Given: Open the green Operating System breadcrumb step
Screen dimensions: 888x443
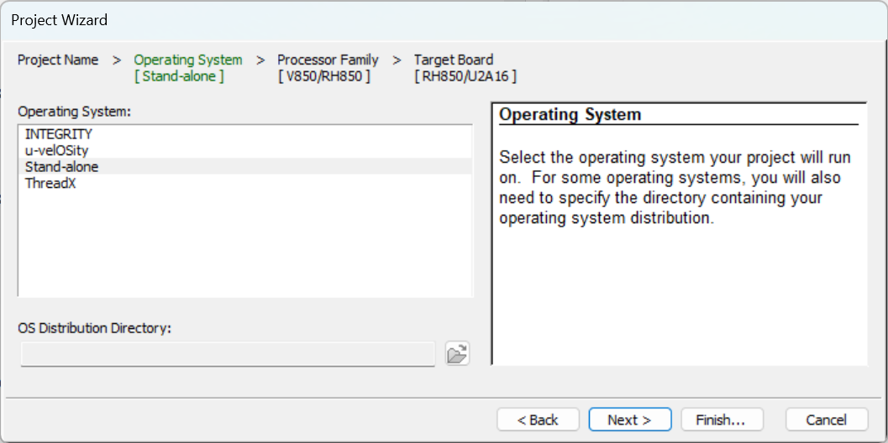Looking at the screenshot, I should (x=188, y=60).
